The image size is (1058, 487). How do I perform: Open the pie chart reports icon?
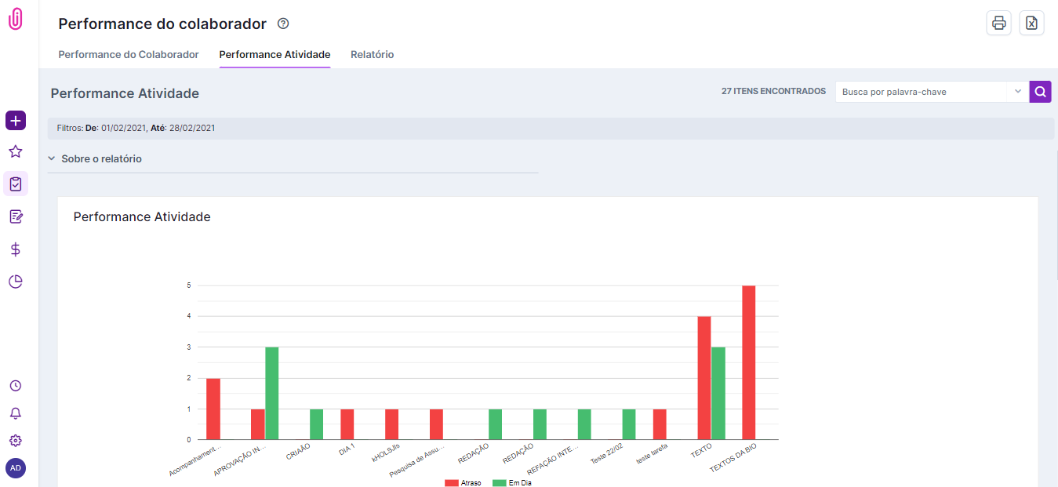pyautogui.click(x=16, y=282)
